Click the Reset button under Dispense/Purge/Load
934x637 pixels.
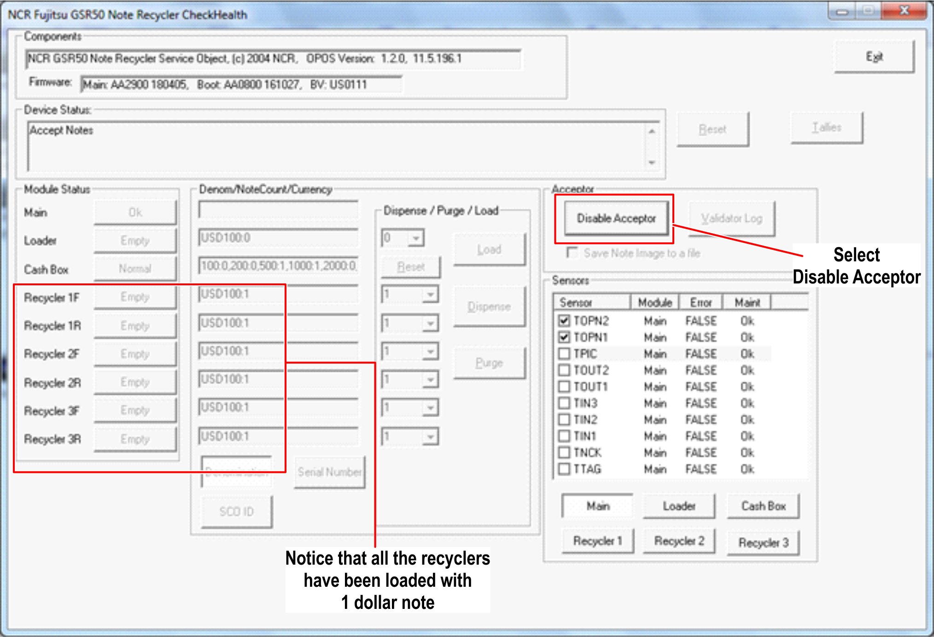pyautogui.click(x=411, y=267)
